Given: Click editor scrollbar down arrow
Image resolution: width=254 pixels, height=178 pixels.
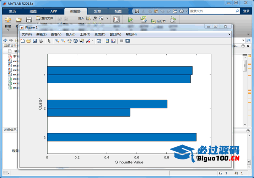Looking at the screenshot, I should coord(245,125).
